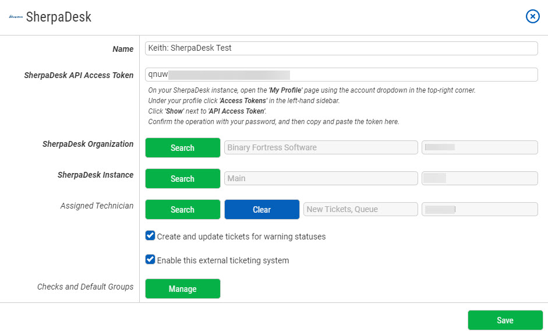Search for a SherpaDesk Organization
The height and width of the screenshot is (335, 548).
click(x=182, y=148)
